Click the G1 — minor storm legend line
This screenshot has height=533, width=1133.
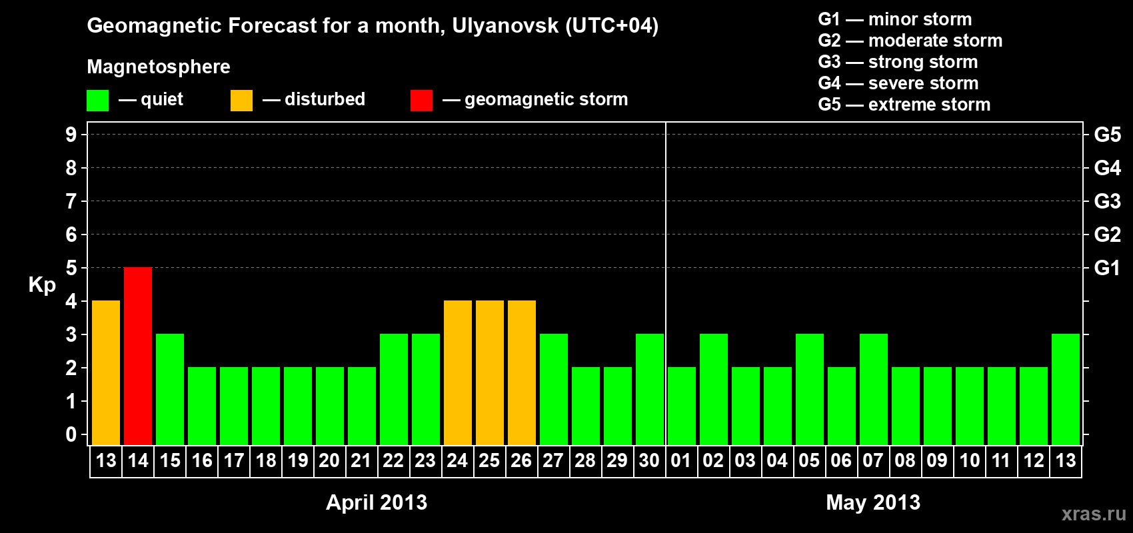tap(895, 19)
